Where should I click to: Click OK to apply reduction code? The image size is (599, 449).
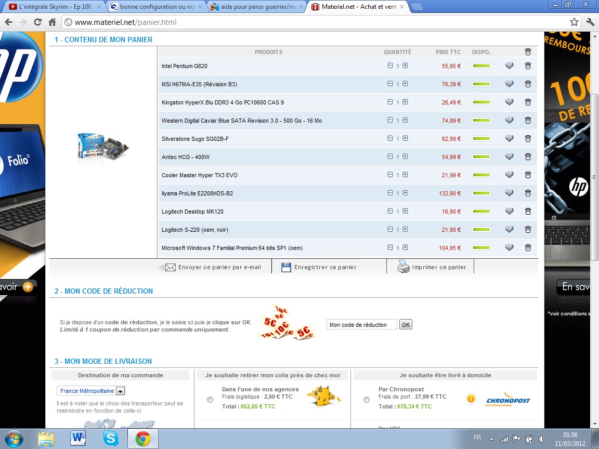coord(406,325)
